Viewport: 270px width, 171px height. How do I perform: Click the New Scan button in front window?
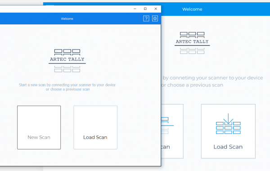[x=39, y=127]
